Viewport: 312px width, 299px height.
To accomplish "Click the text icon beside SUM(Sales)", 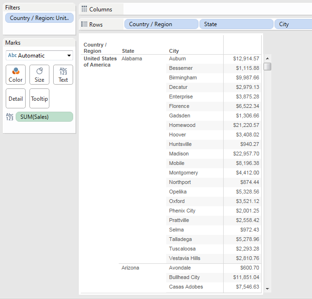I will [9, 117].
